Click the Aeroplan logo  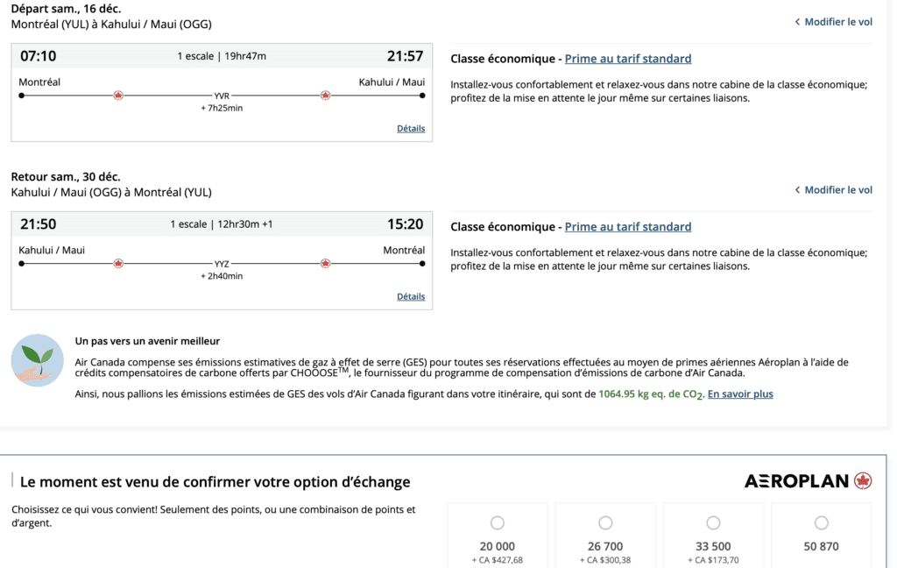click(x=796, y=480)
